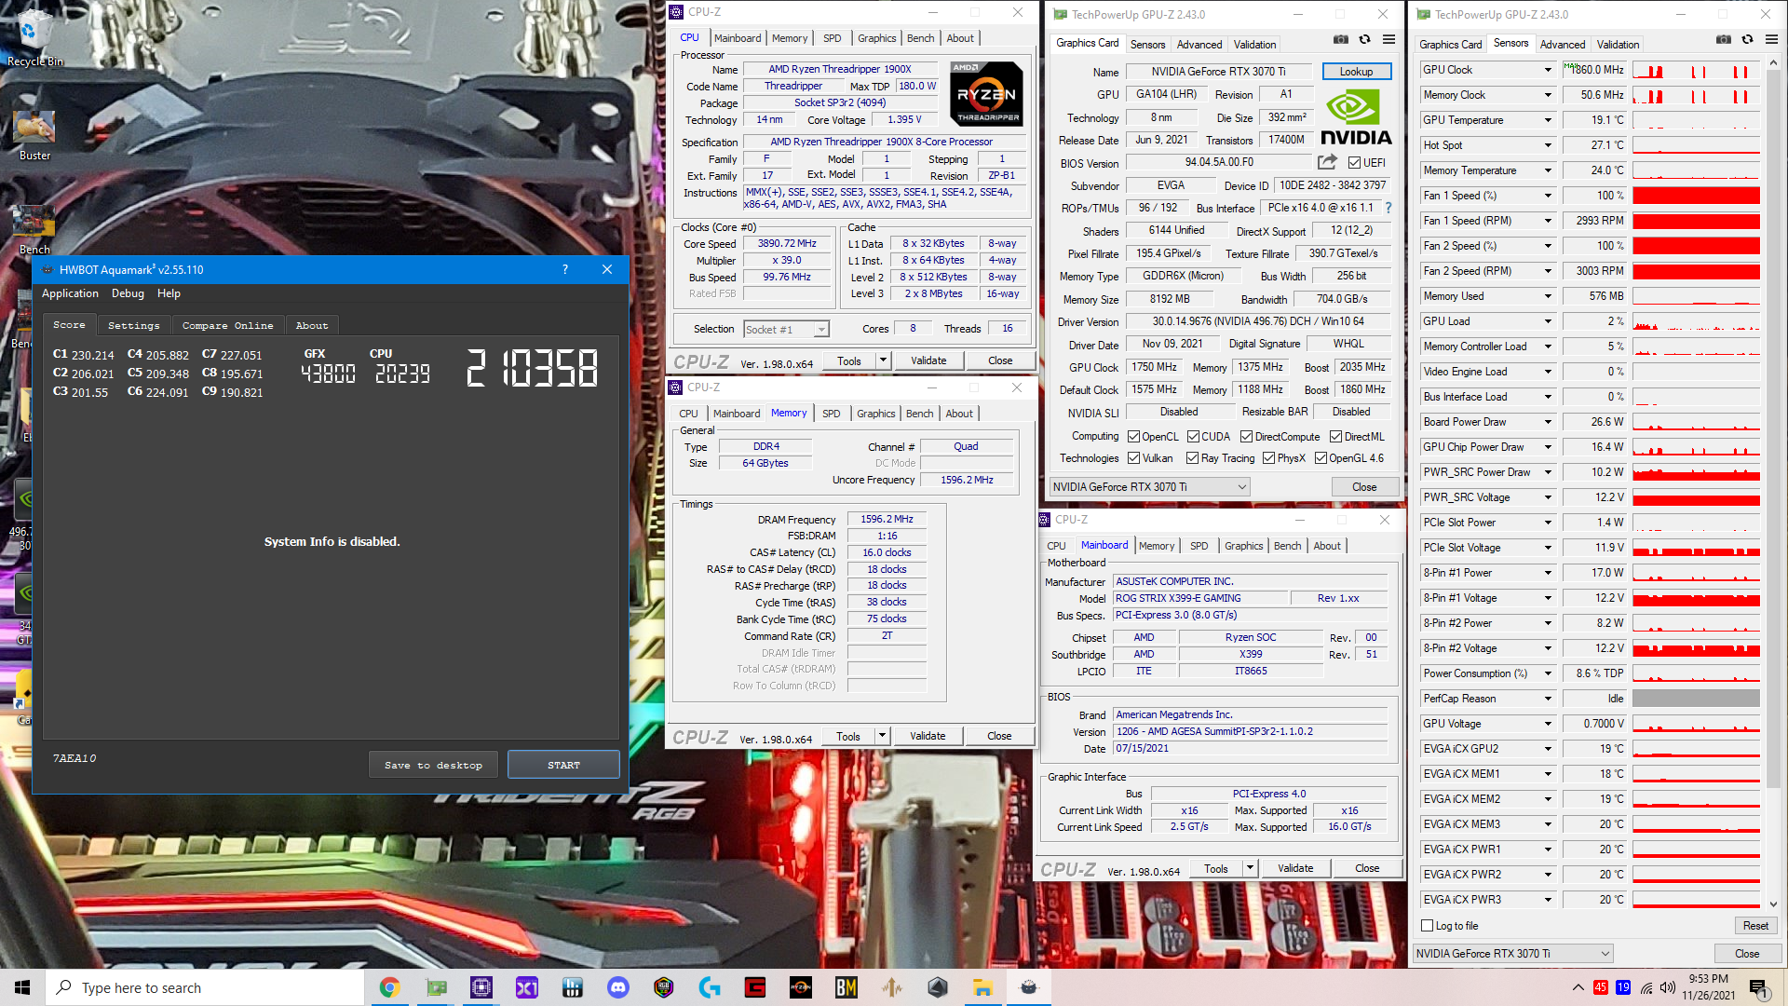Open Buster desktop icon
The image size is (1788, 1006).
pyautogui.click(x=34, y=135)
